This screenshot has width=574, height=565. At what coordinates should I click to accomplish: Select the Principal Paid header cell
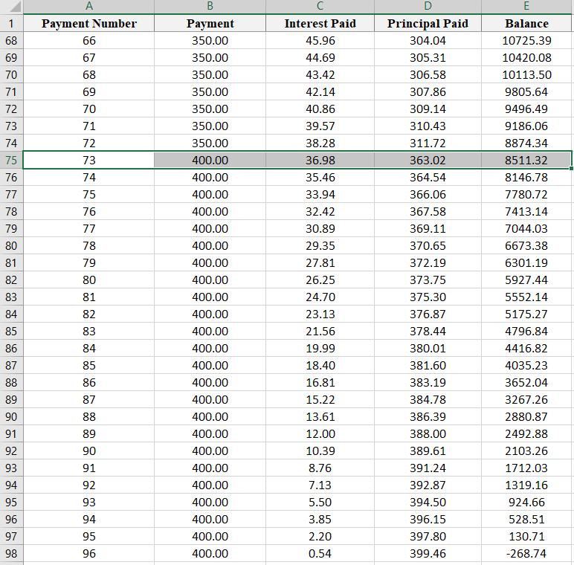coord(428,23)
